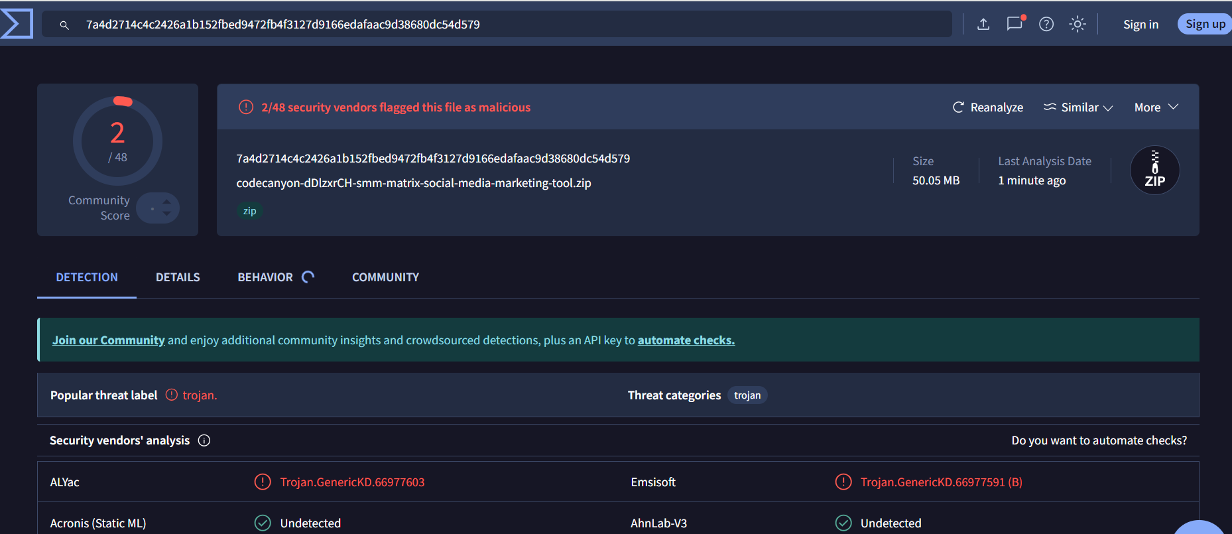Expand the More dropdown

pyautogui.click(x=1156, y=107)
